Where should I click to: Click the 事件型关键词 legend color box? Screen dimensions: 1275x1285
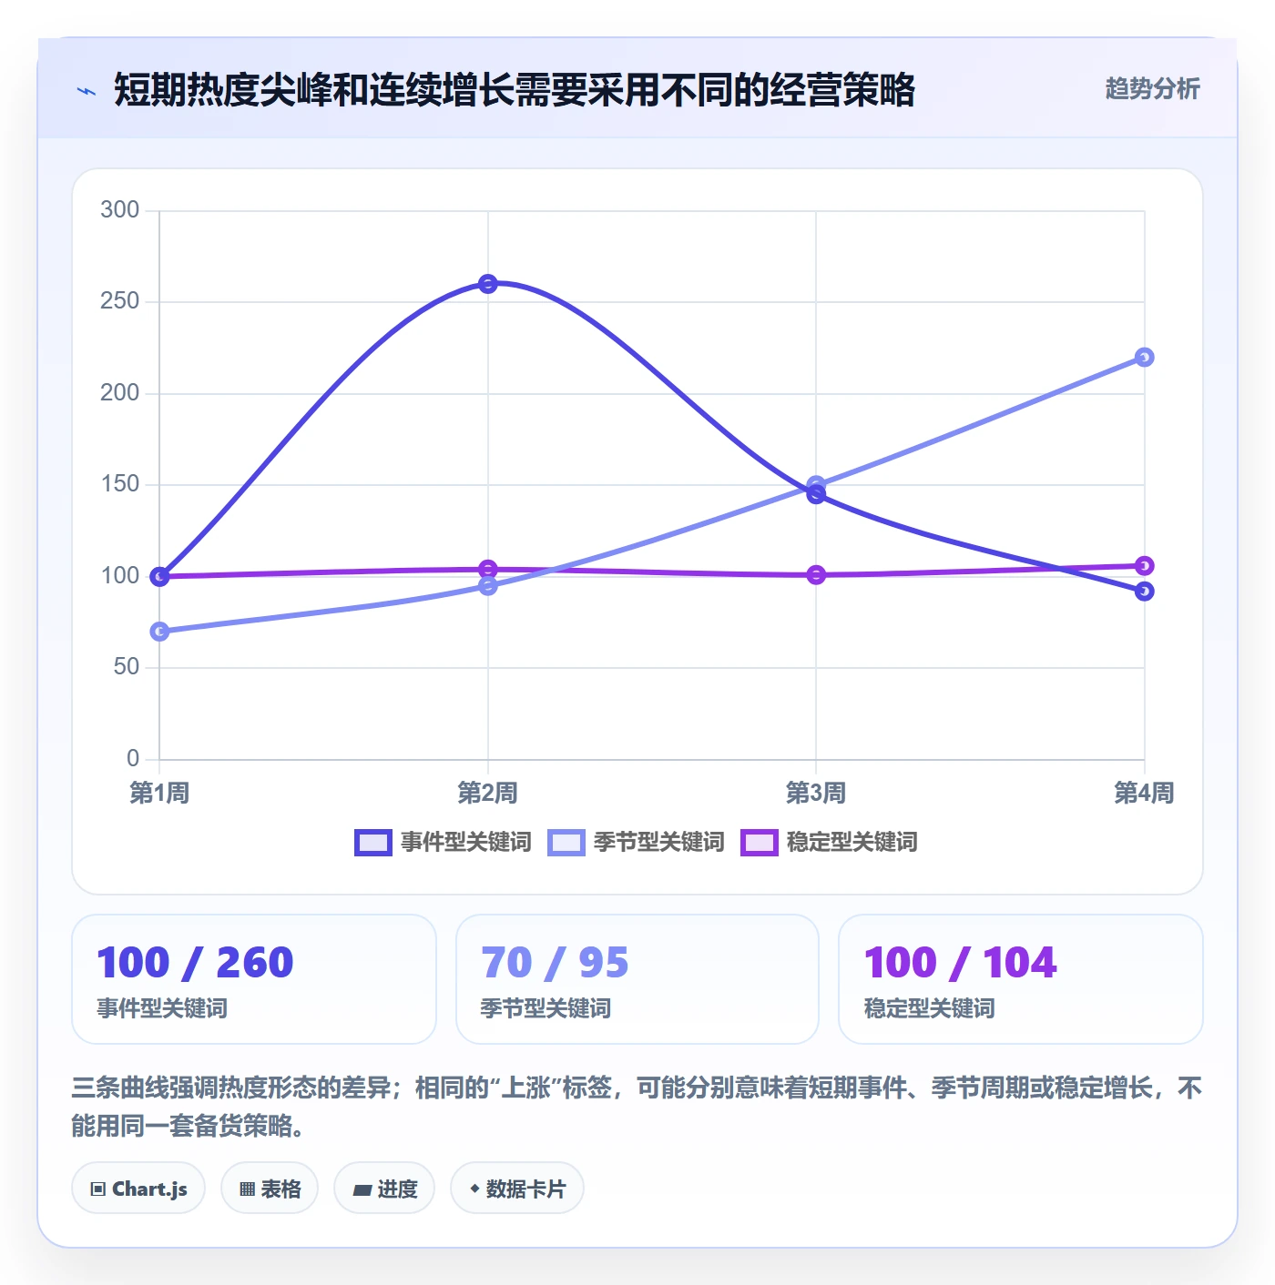click(373, 843)
